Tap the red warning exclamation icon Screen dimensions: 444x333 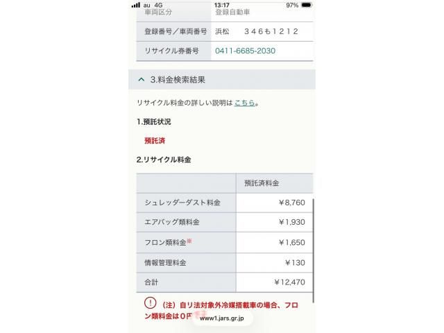[150, 302]
